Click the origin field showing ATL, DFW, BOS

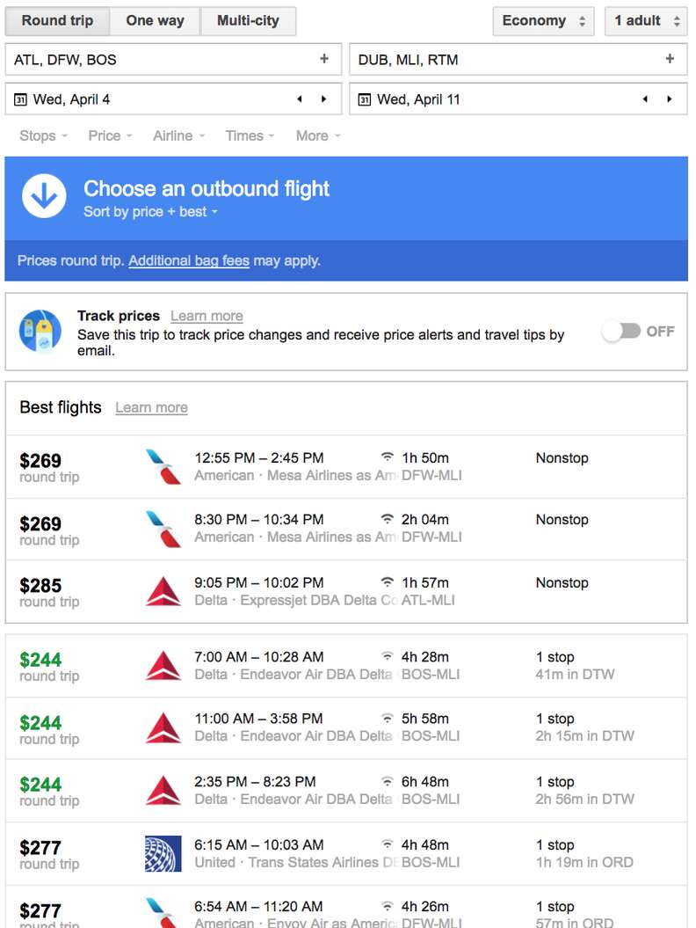pos(132,60)
